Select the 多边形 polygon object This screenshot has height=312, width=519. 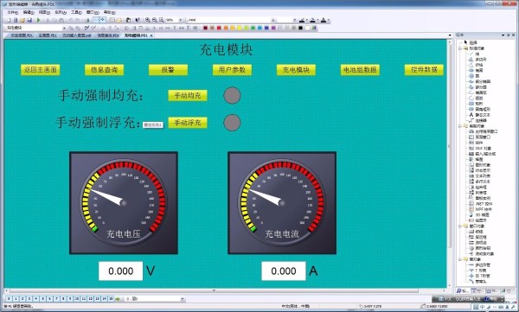[477, 60]
